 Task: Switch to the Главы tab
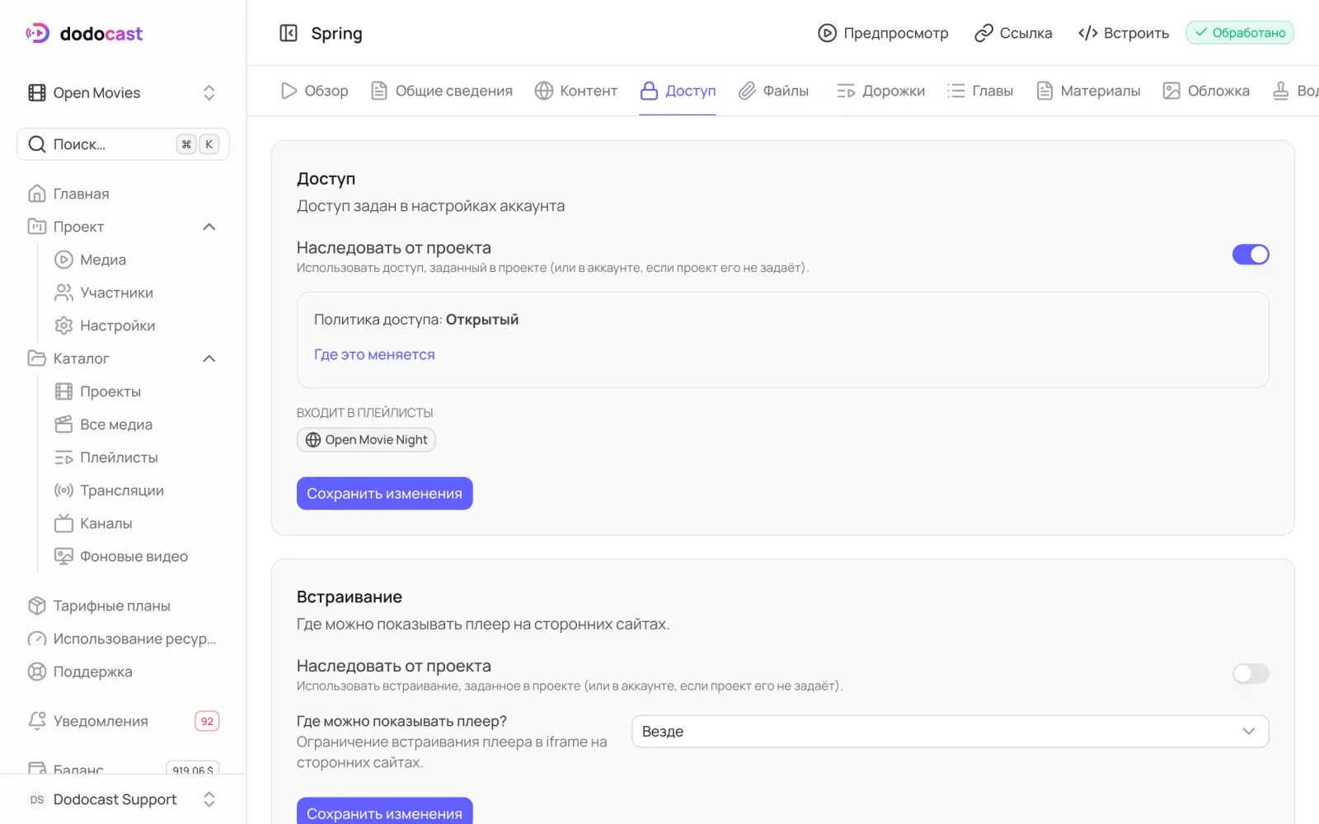tap(980, 91)
